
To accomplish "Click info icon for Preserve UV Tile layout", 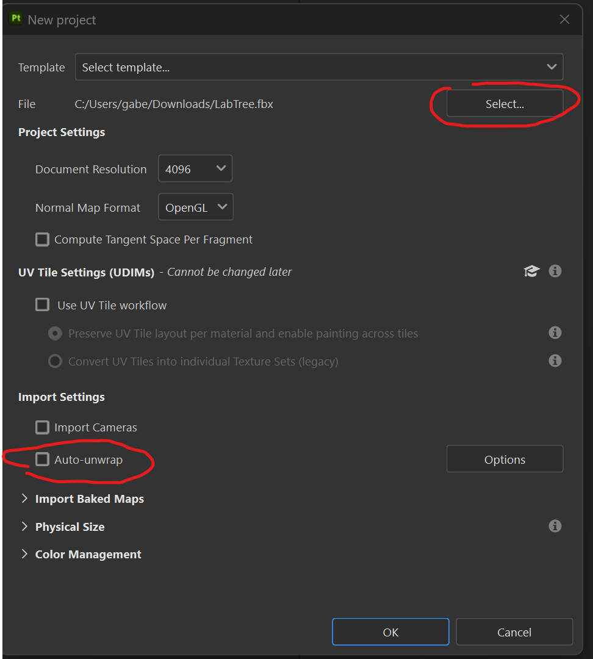I will point(555,333).
